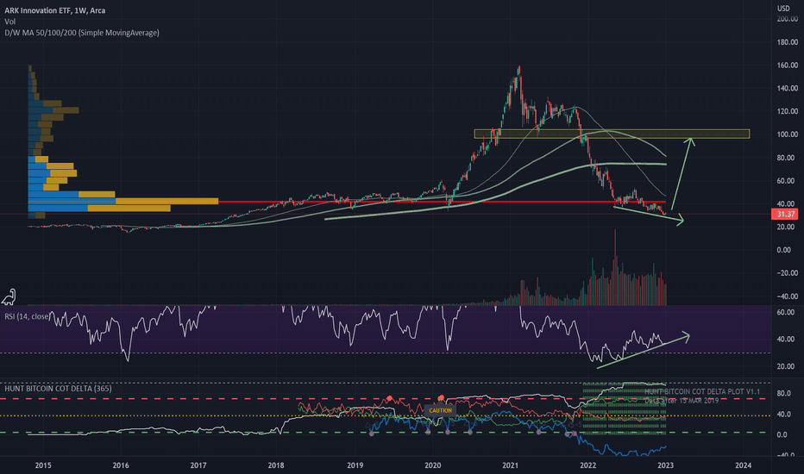Click the 2019 label on the time axis
The height and width of the screenshot is (474, 804).
click(x=355, y=465)
